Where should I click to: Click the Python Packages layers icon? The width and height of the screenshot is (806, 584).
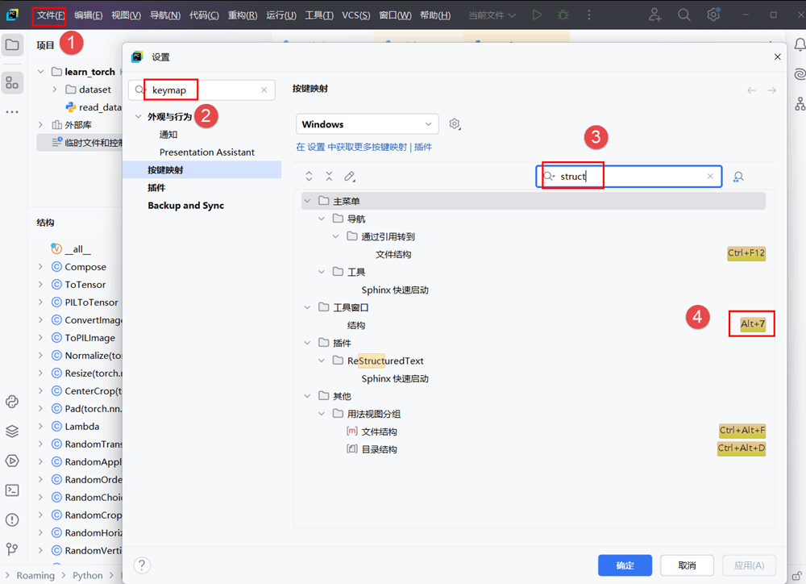pos(12,432)
